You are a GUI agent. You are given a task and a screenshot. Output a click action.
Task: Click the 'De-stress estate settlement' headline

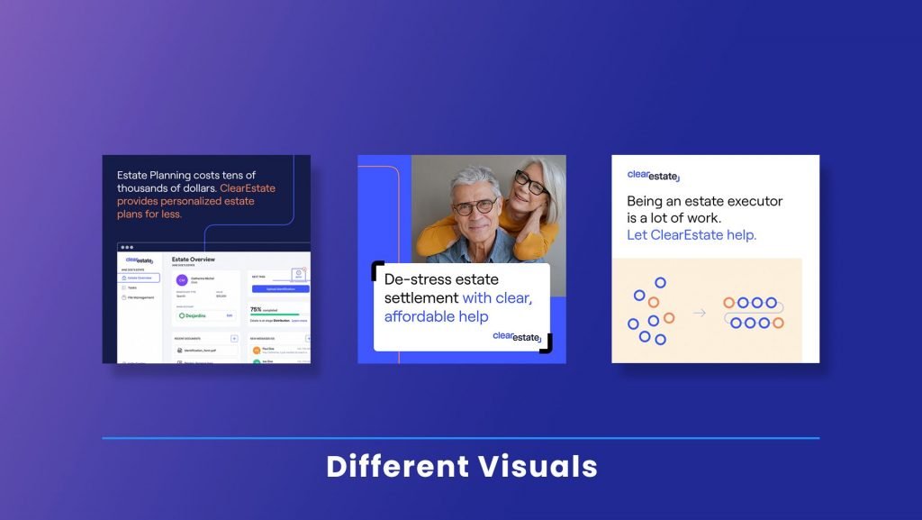(x=441, y=288)
